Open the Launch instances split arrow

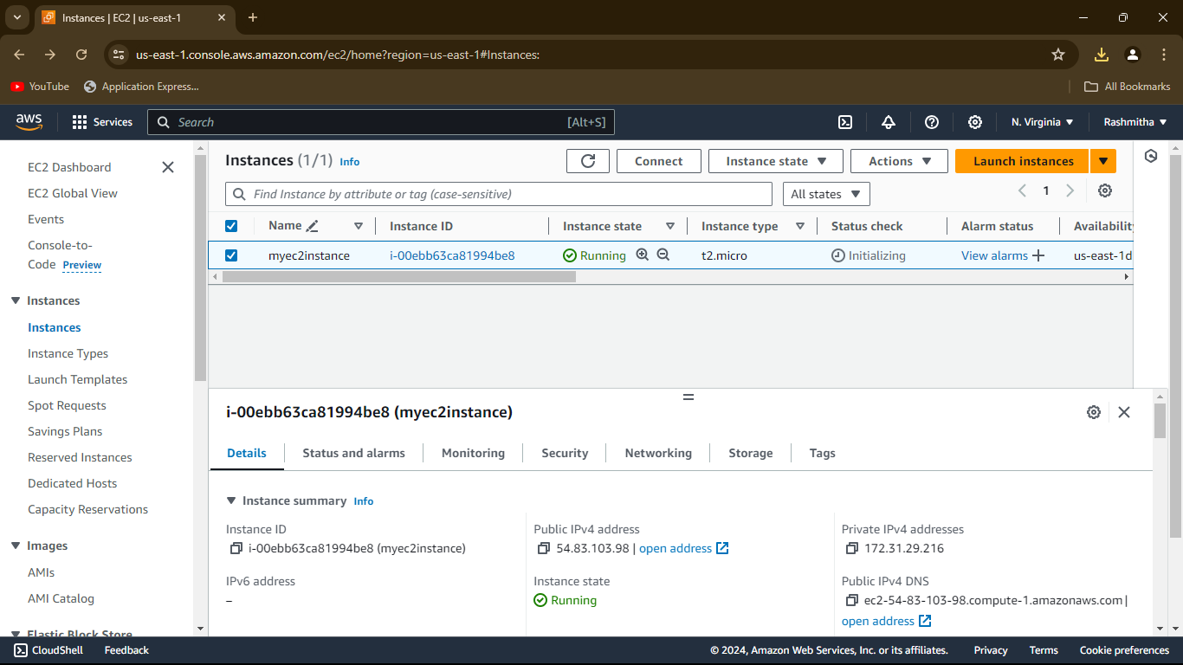(1103, 161)
